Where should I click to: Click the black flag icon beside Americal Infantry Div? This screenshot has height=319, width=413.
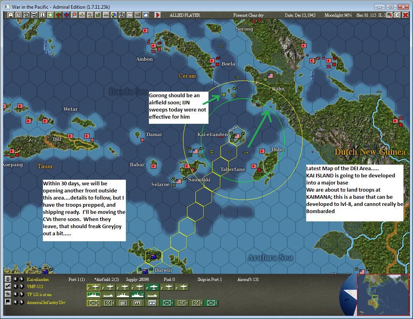(x=8, y=302)
